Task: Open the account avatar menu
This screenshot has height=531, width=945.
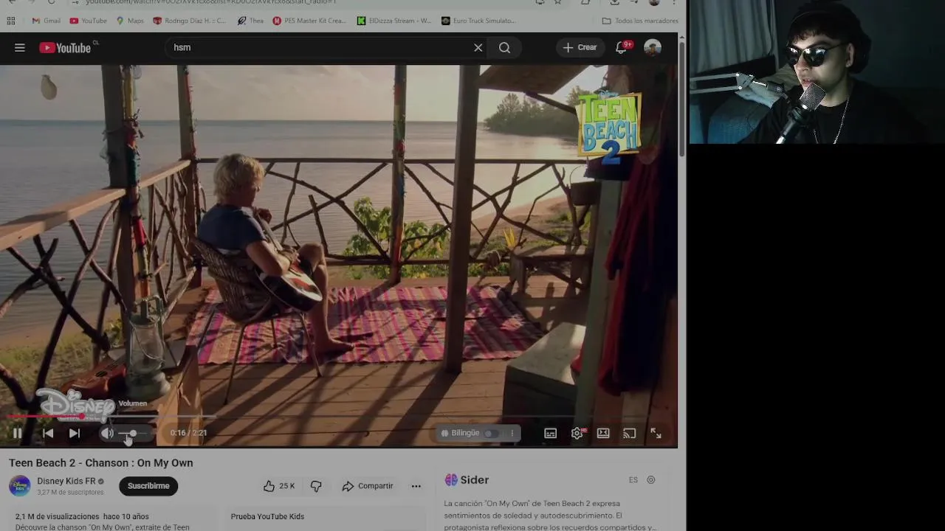Action: [x=652, y=47]
